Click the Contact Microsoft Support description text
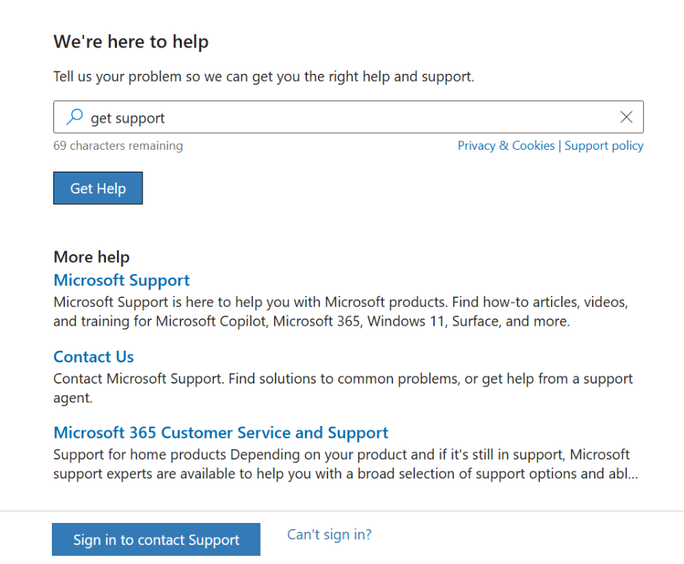Image resolution: width=684 pixels, height=564 pixels. coord(343,388)
